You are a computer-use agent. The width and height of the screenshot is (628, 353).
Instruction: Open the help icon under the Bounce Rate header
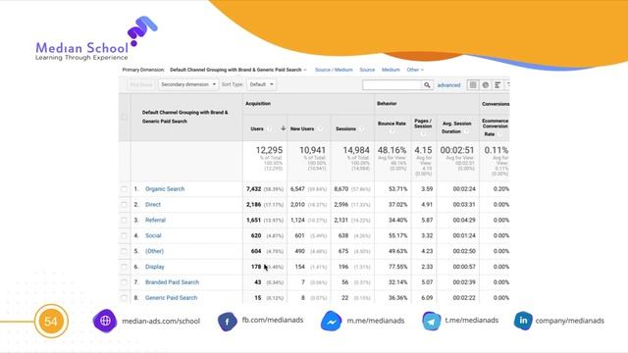coord(392,131)
